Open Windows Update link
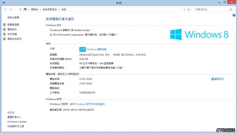The image size is (237, 133). [17, 122]
